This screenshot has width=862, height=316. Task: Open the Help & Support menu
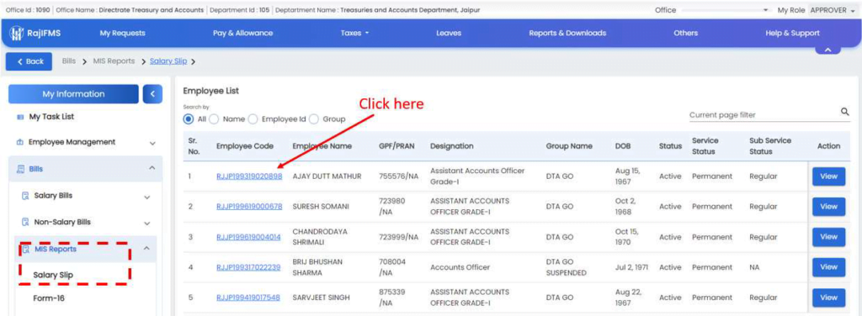click(792, 33)
